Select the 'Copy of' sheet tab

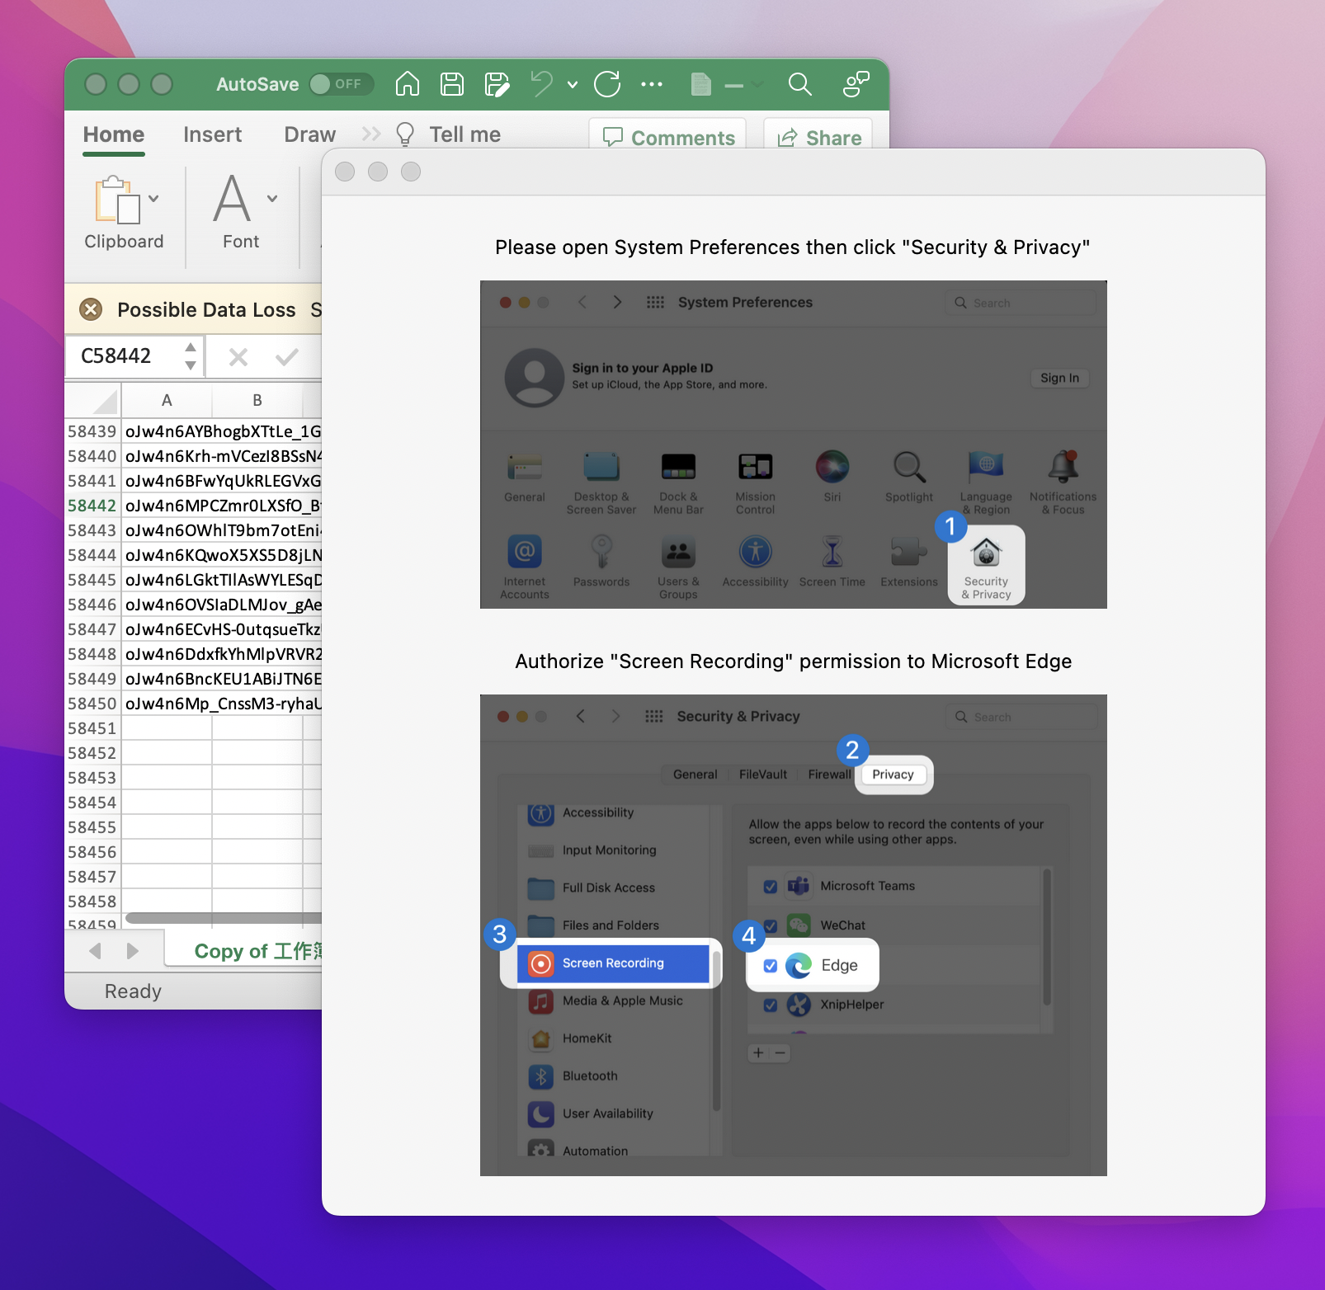tap(244, 951)
